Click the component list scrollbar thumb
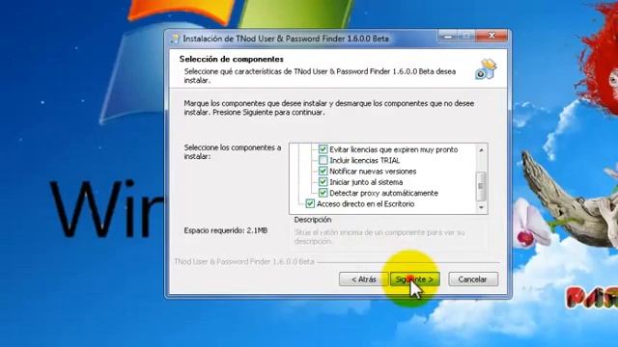 [x=481, y=186]
